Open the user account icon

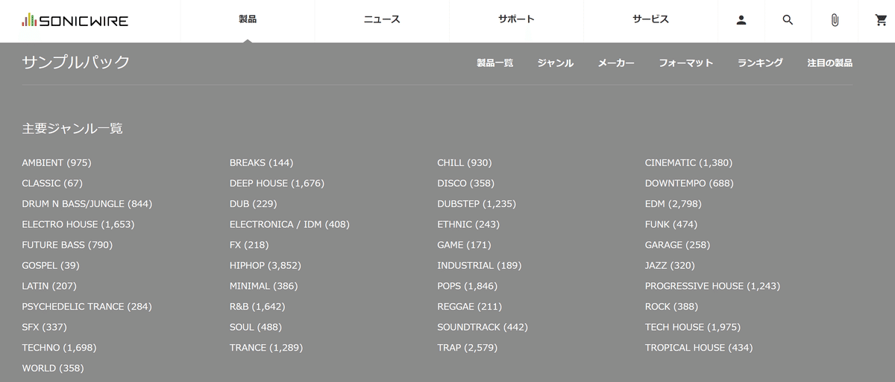coord(741,21)
